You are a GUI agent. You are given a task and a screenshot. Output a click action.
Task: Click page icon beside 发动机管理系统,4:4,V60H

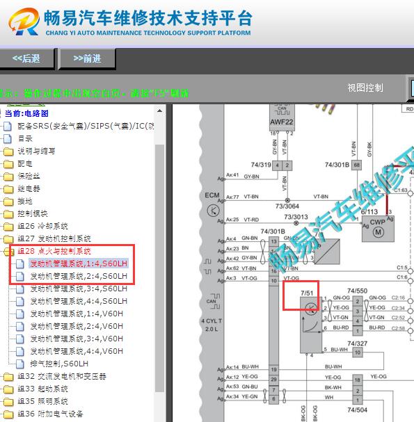20,352
